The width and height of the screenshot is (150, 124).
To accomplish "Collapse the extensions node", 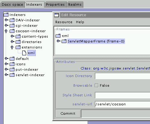I will tap(12, 47).
